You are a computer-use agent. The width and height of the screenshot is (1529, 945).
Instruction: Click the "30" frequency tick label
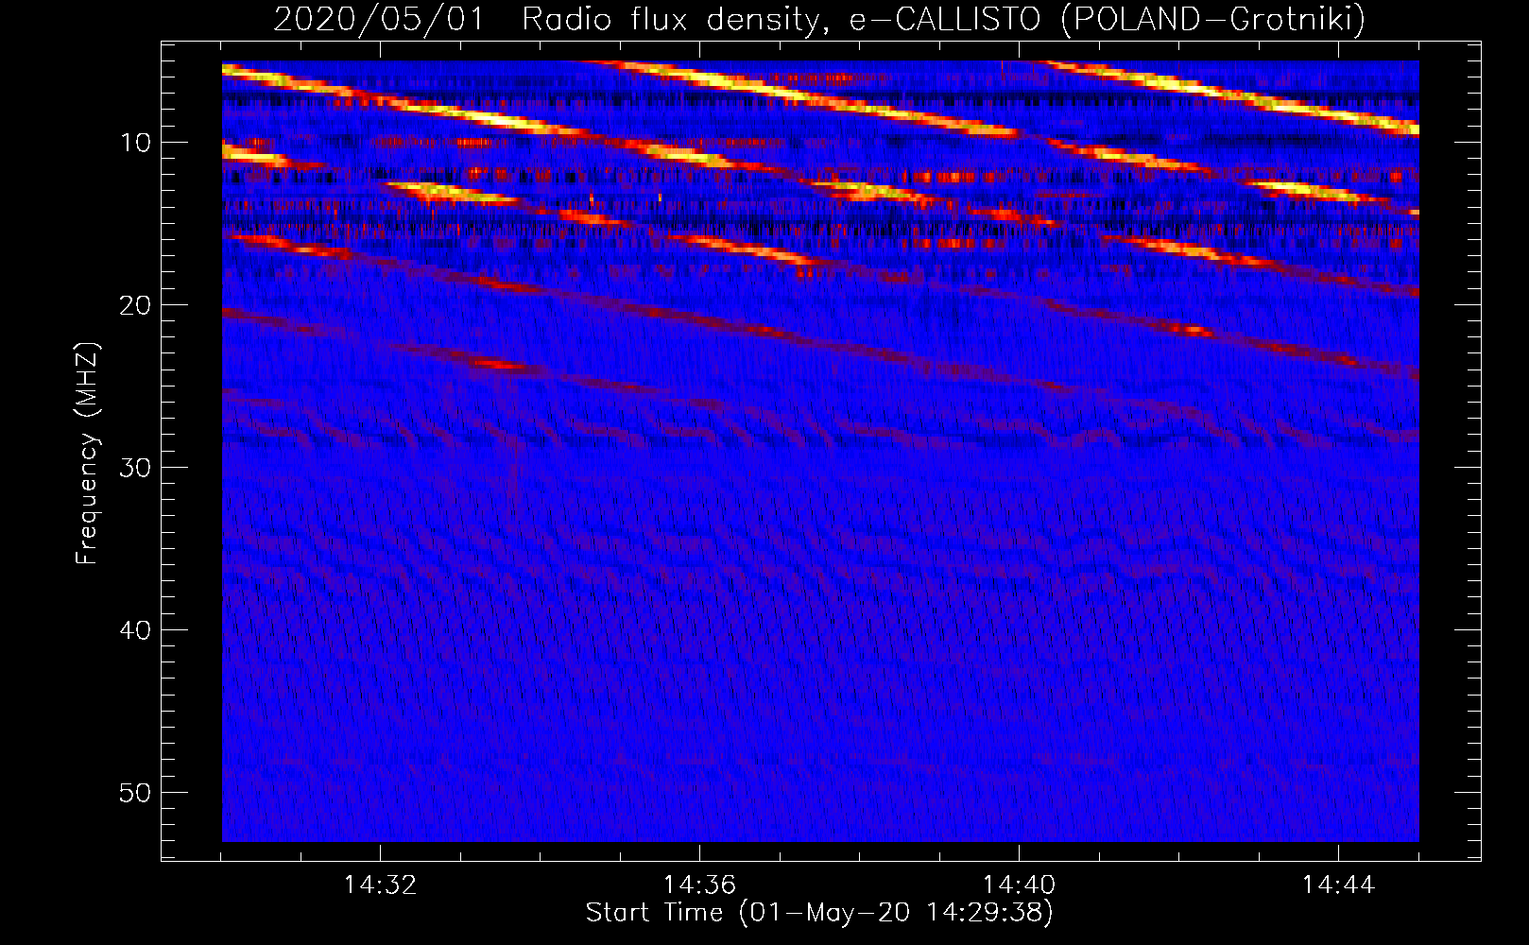(x=136, y=468)
